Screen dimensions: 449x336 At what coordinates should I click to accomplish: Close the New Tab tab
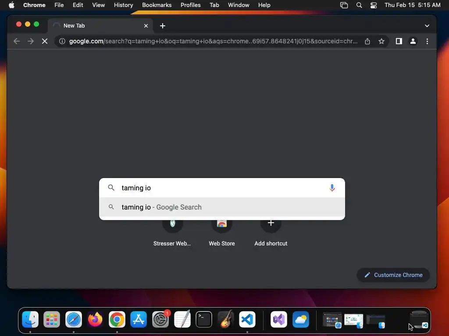146,26
